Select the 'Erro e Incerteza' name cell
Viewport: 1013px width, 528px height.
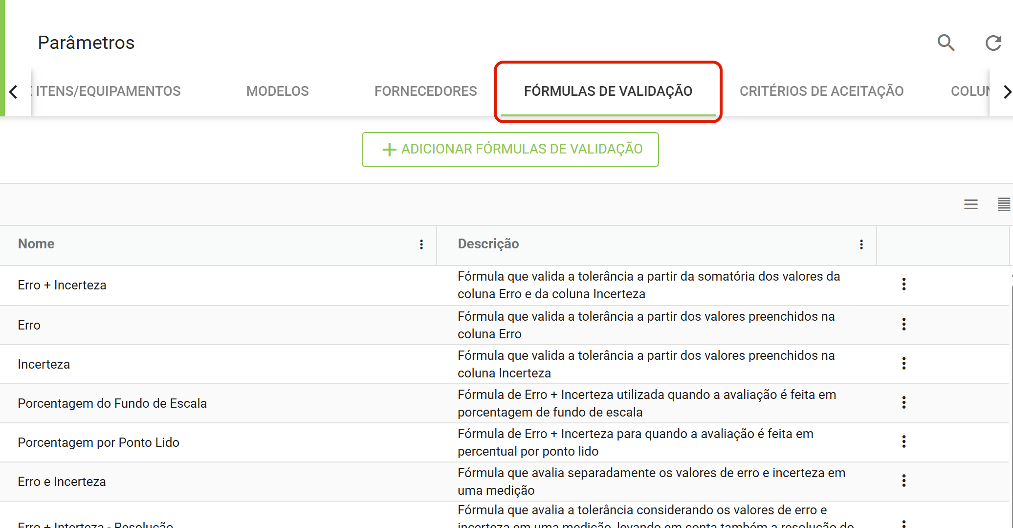click(x=62, y=482)
